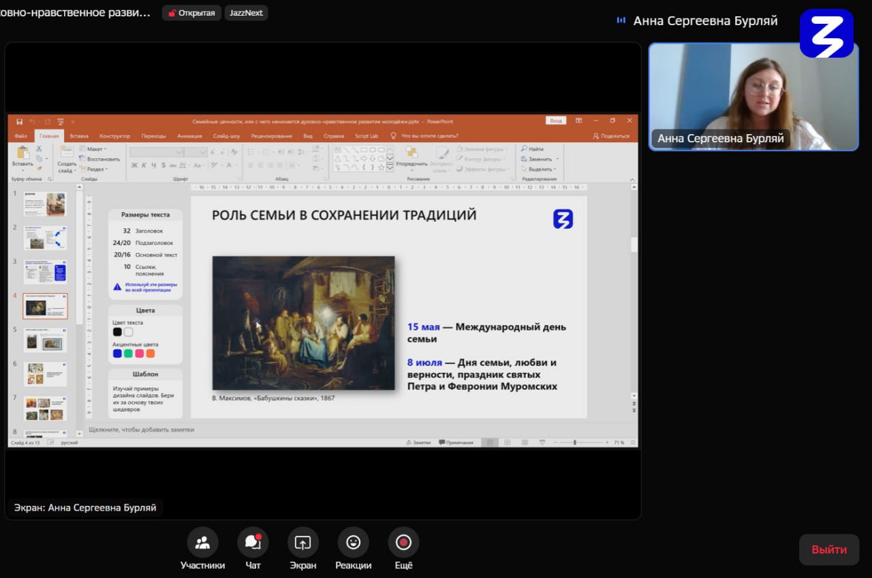Open the Чат chat panel
This screenshot has width=872, height=578.
tap(253, 543)
